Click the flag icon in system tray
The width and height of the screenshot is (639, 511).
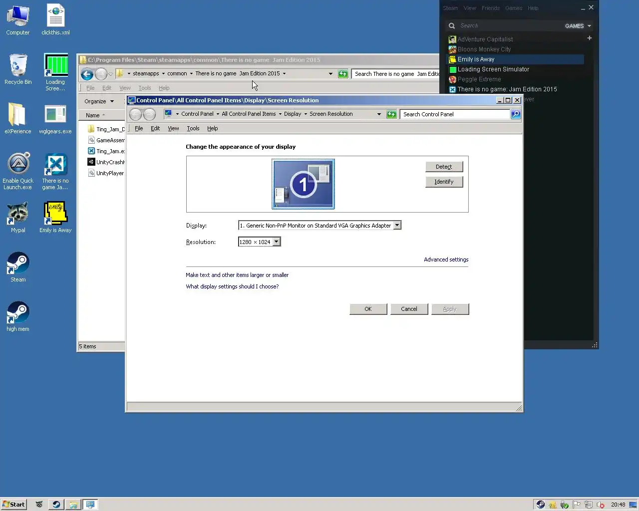(x=577, y=505)
